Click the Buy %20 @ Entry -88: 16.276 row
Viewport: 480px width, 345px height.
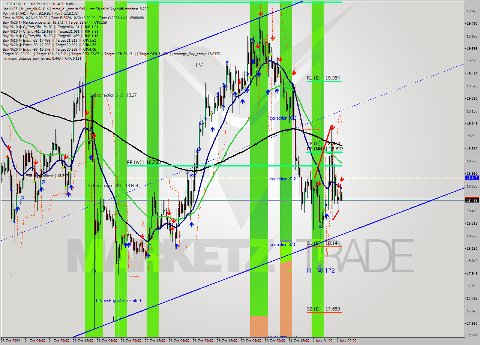click(x=49, y=49)
